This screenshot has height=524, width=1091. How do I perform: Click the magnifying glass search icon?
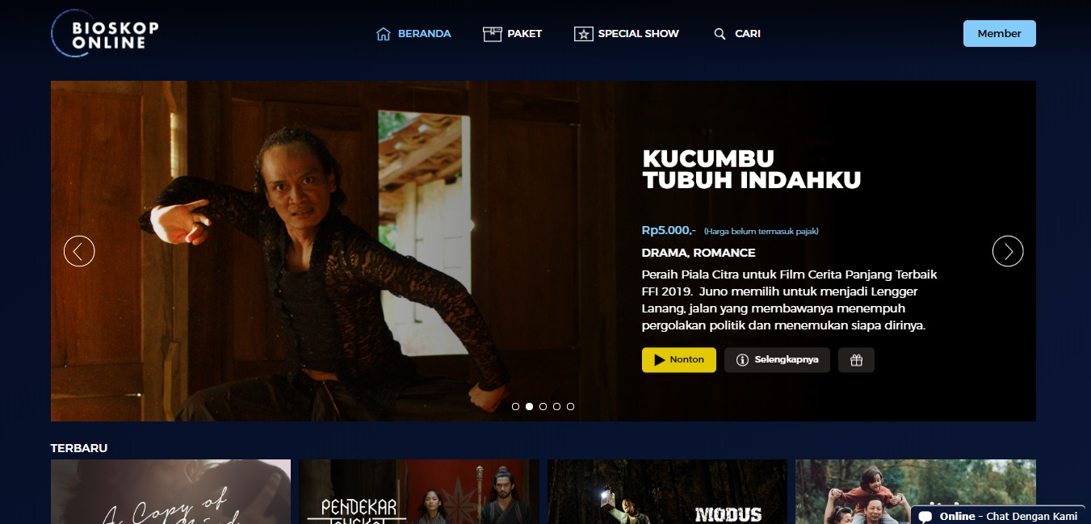point(720,34)
